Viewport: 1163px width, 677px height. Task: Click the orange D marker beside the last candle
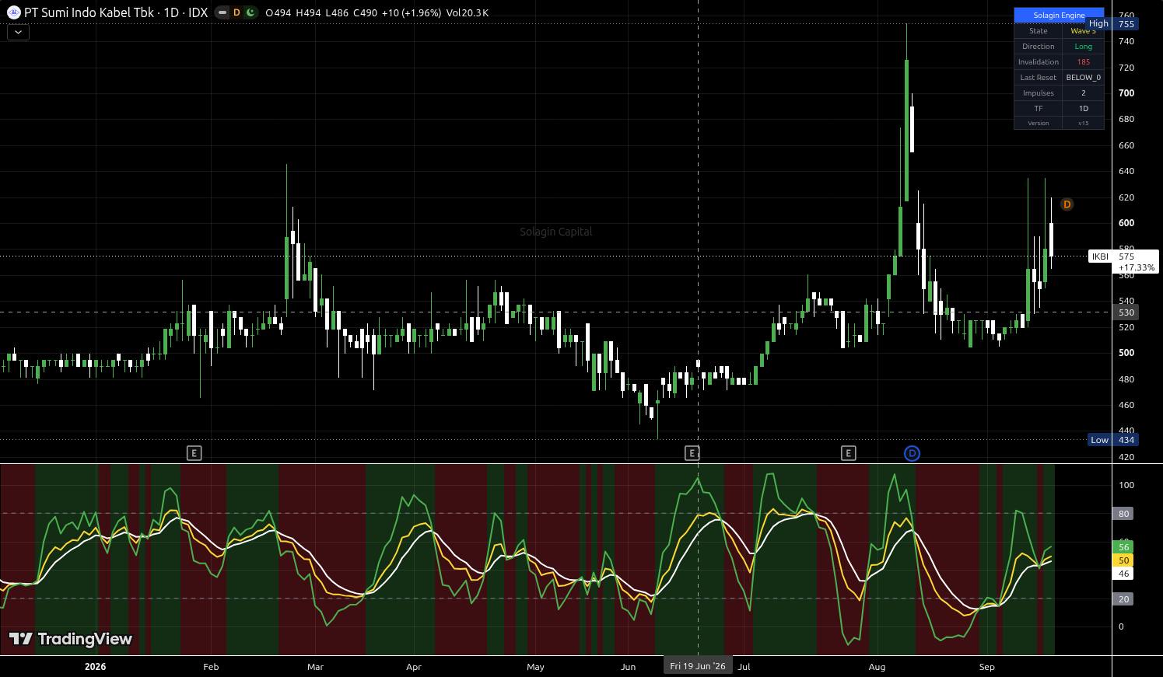(1067, 204)
